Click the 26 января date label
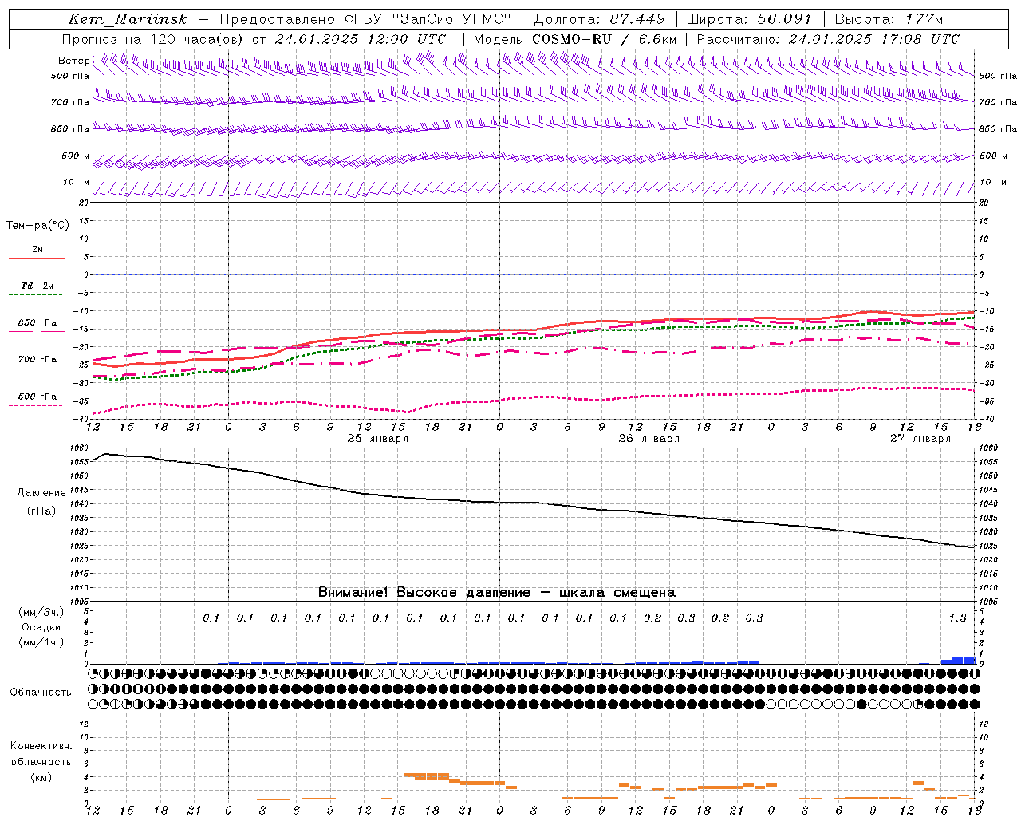1021x817 pixels. (x=649, y=439)
